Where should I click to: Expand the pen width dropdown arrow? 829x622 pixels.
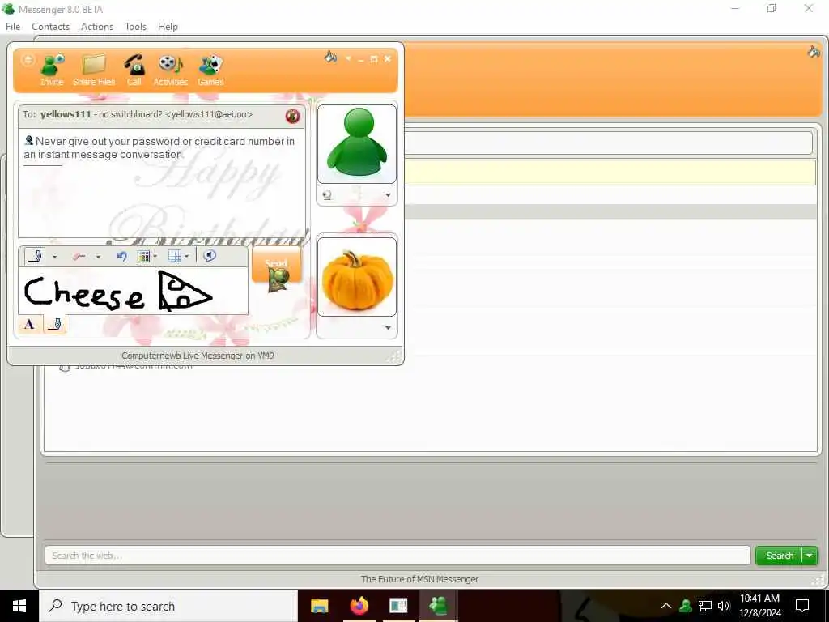click(x=54, y=257)
